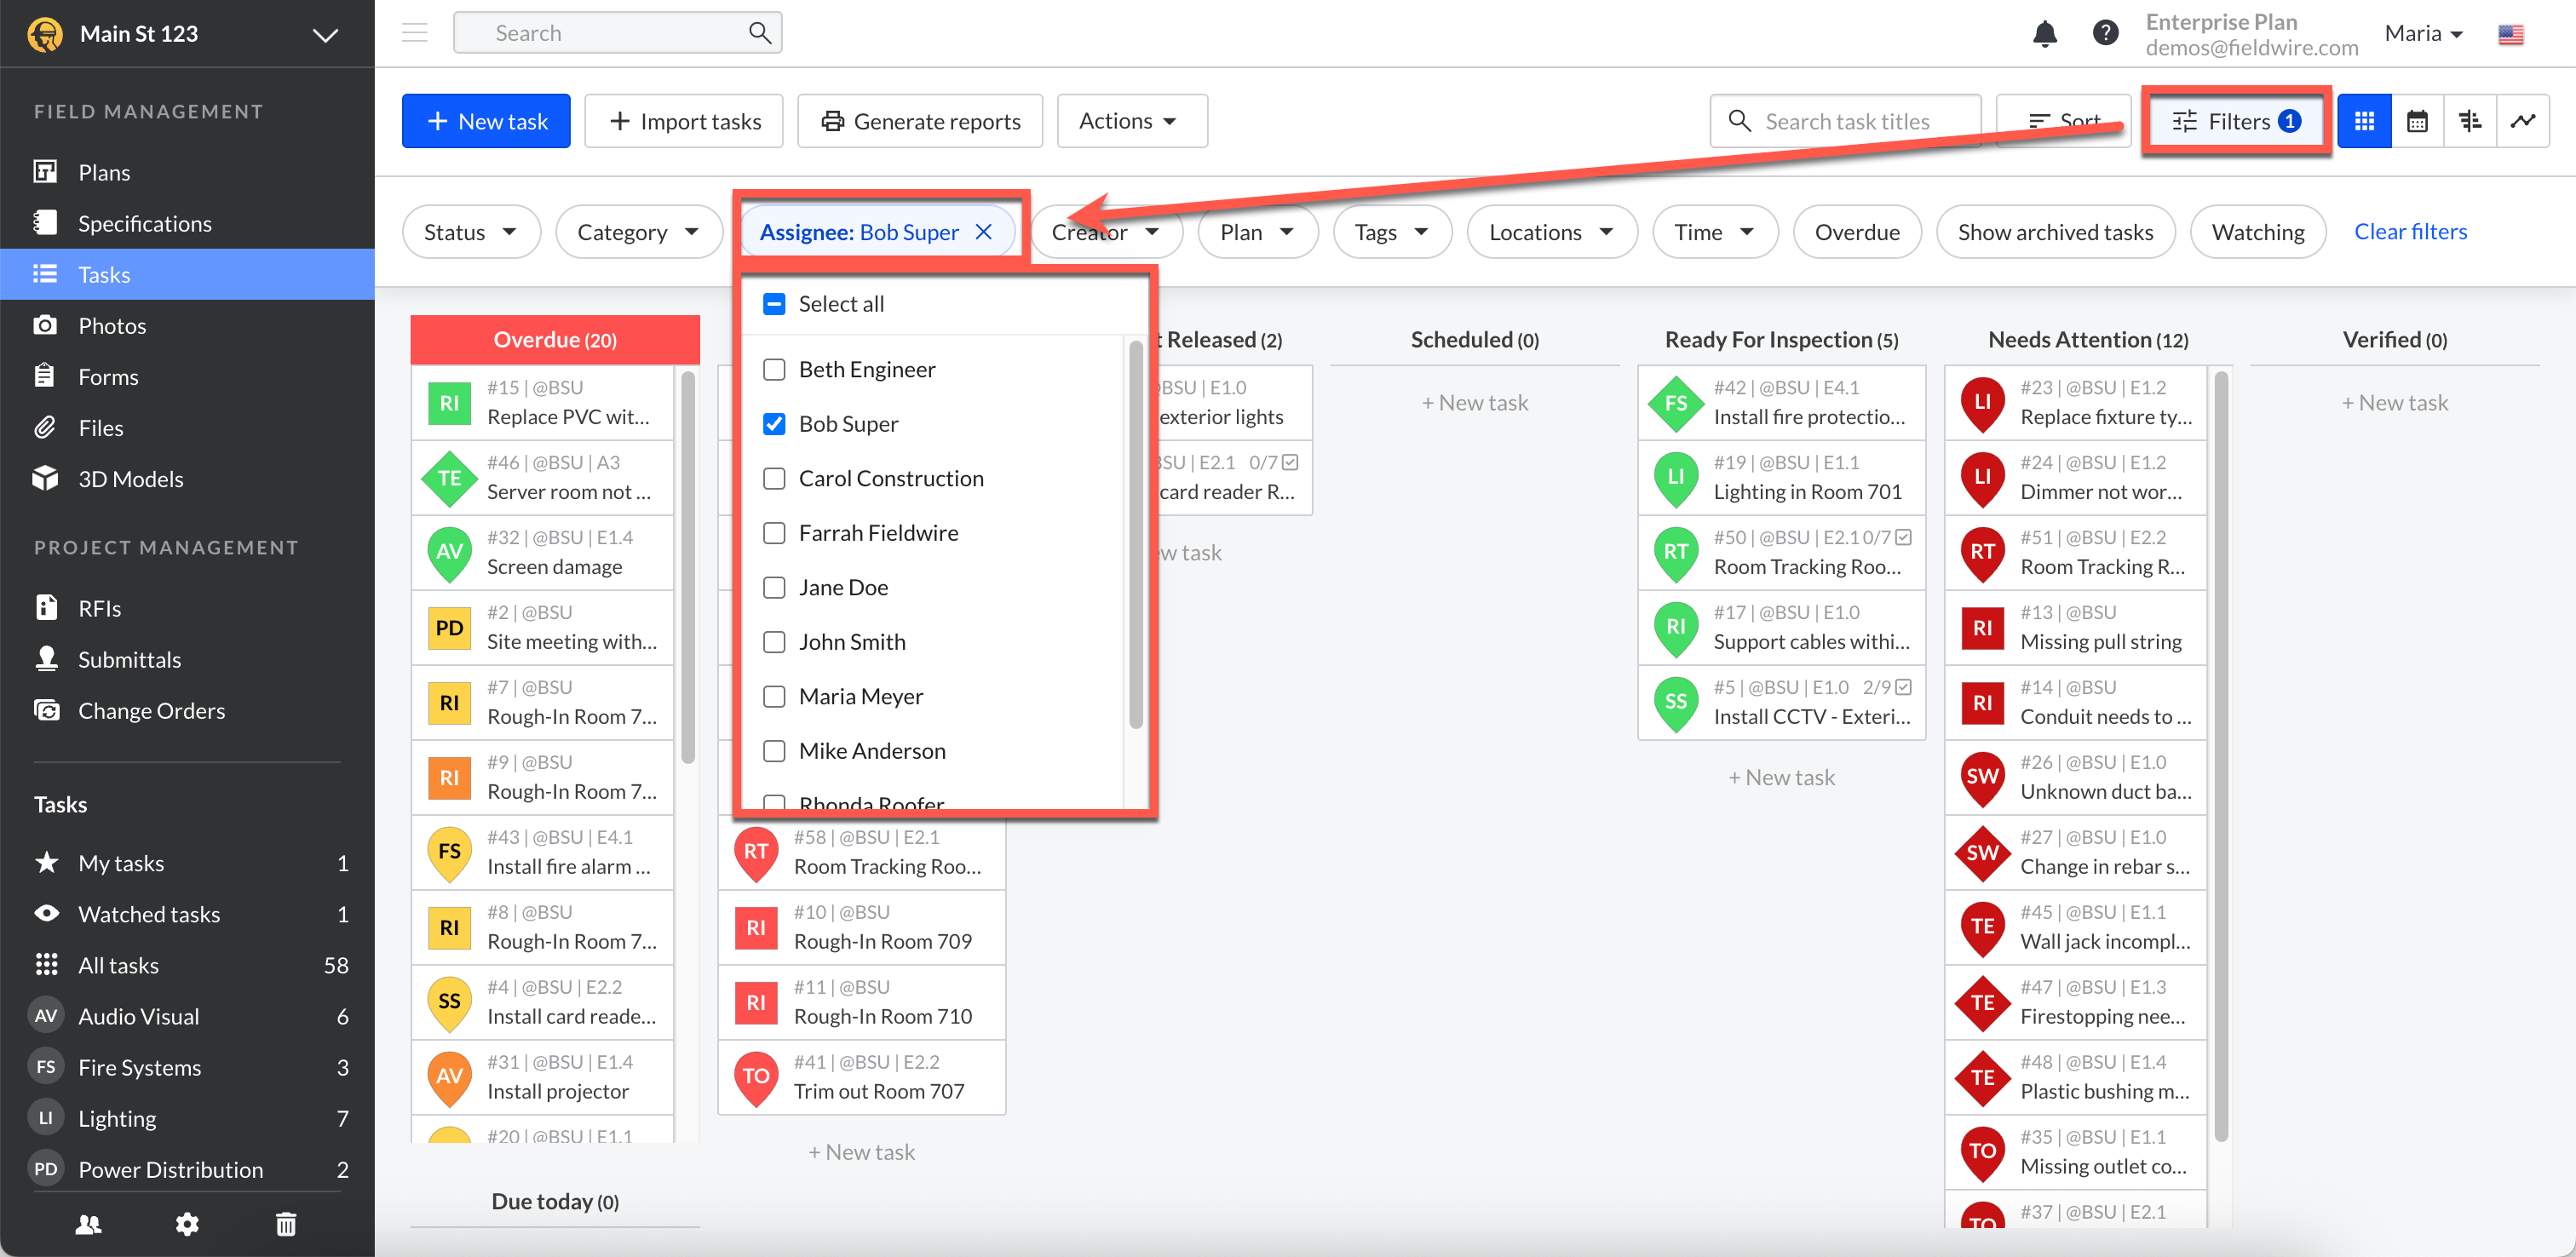This screenshot has width=2576, height=1257.
Task: Expand the Status filter dropdown
Action: click(x=470, y=232)
